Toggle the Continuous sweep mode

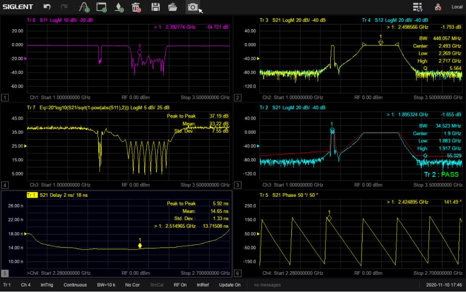point(75,285)
